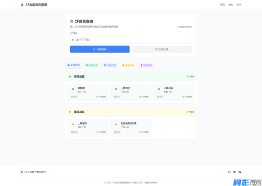The image size is (262, 186).
Task: Open the 帮助 link in top navigation
Action: coord(231,5)
